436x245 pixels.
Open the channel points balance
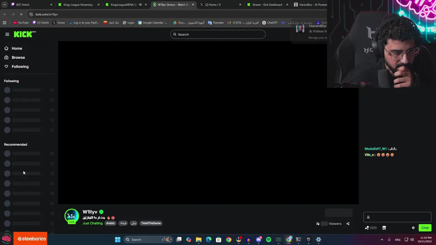click(x=371, y=228)
